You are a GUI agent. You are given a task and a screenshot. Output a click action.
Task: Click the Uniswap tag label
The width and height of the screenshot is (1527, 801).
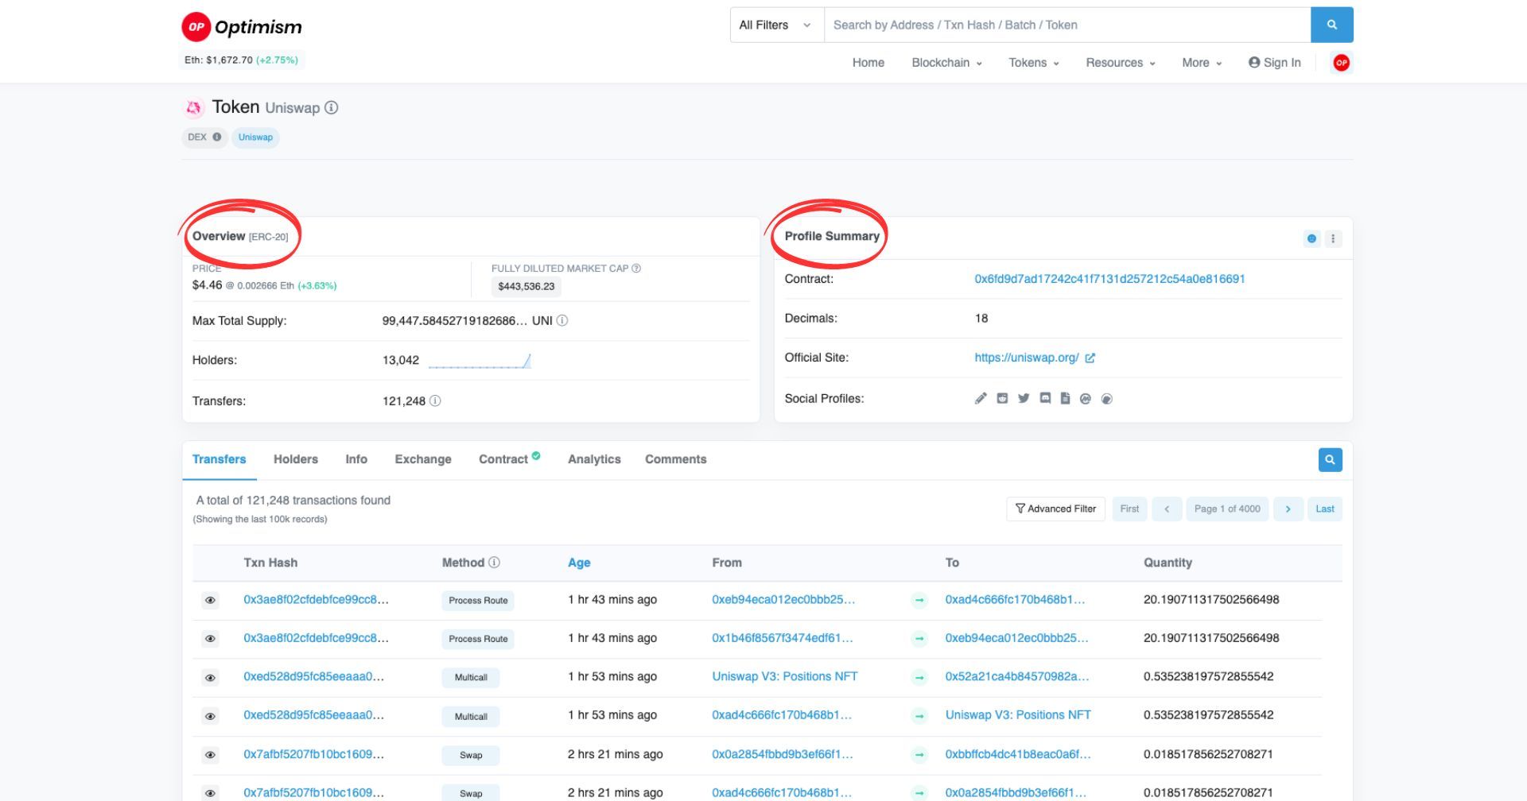(255, 137)
